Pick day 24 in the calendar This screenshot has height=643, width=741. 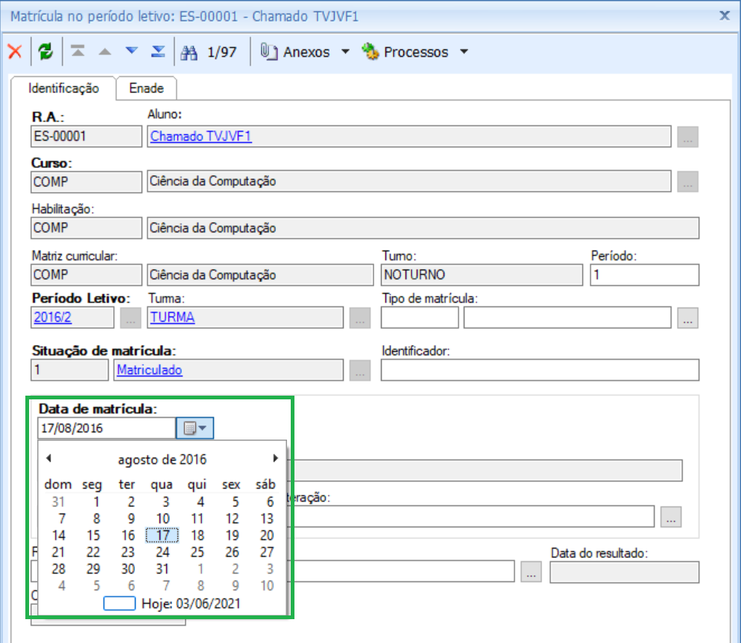(x=163, y=552)
